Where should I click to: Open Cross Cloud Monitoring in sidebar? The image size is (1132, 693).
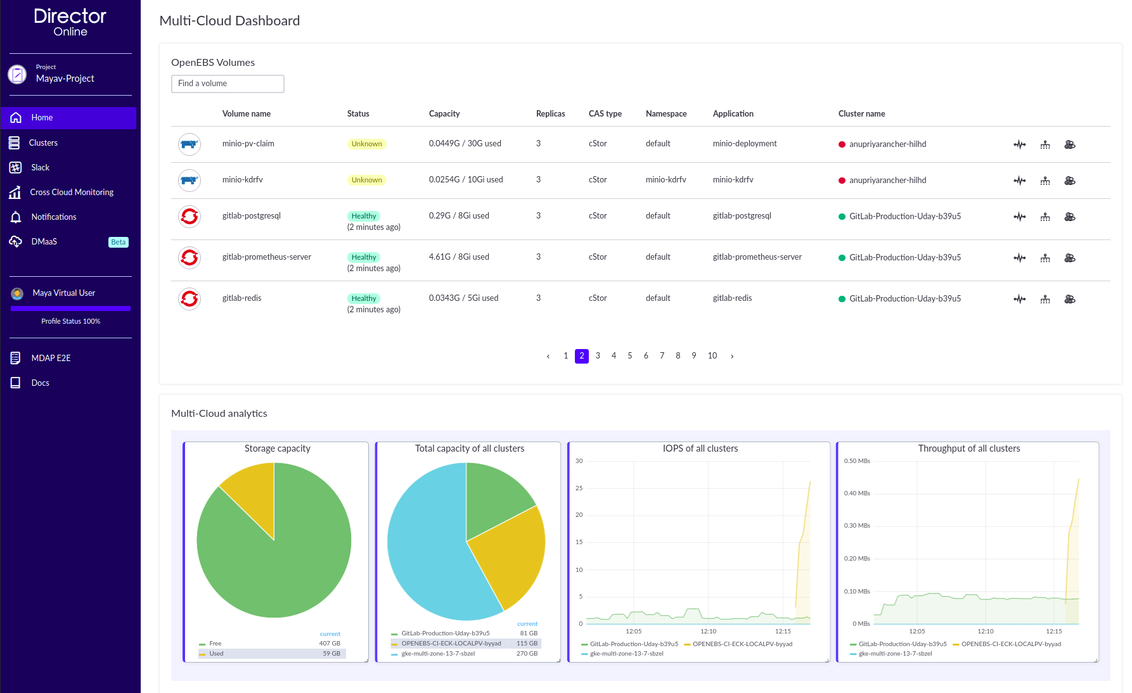click(x=71, y=193)
